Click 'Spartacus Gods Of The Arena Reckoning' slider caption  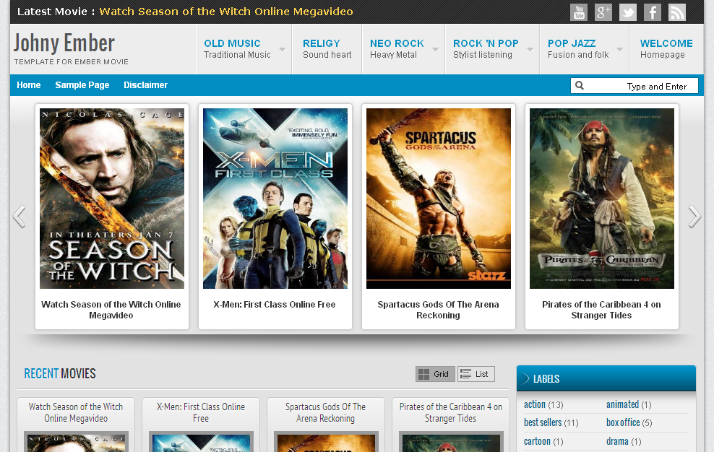(x=438, y=310)
